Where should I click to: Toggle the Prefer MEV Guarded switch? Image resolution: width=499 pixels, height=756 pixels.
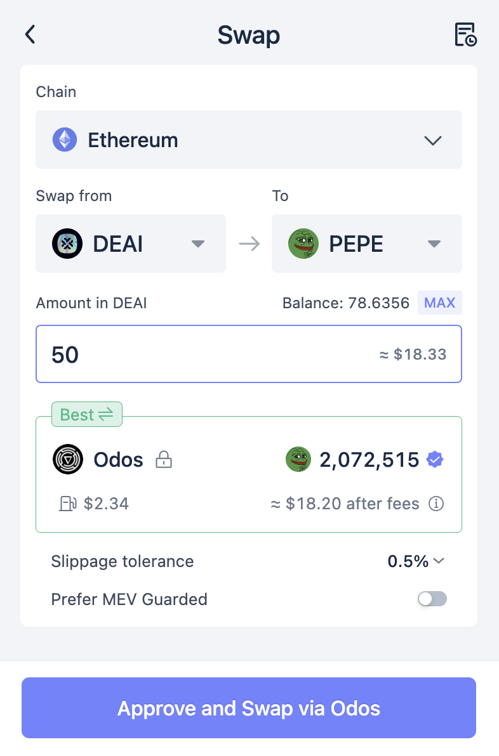click(x=432, y=599)
